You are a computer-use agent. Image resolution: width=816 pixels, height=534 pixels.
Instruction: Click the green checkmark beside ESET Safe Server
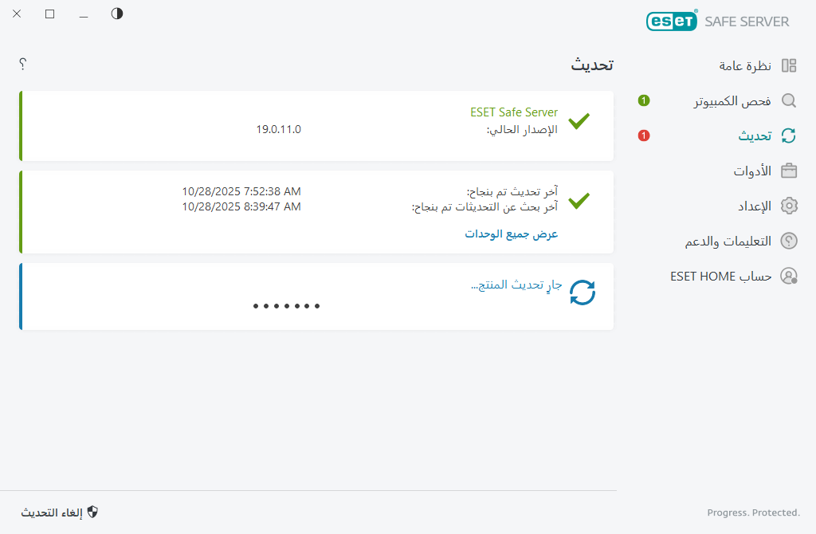[581, 121]
